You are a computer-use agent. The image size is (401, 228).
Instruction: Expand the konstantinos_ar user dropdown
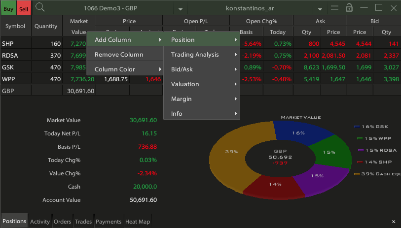pyautogui.click(x=320, y=9)
